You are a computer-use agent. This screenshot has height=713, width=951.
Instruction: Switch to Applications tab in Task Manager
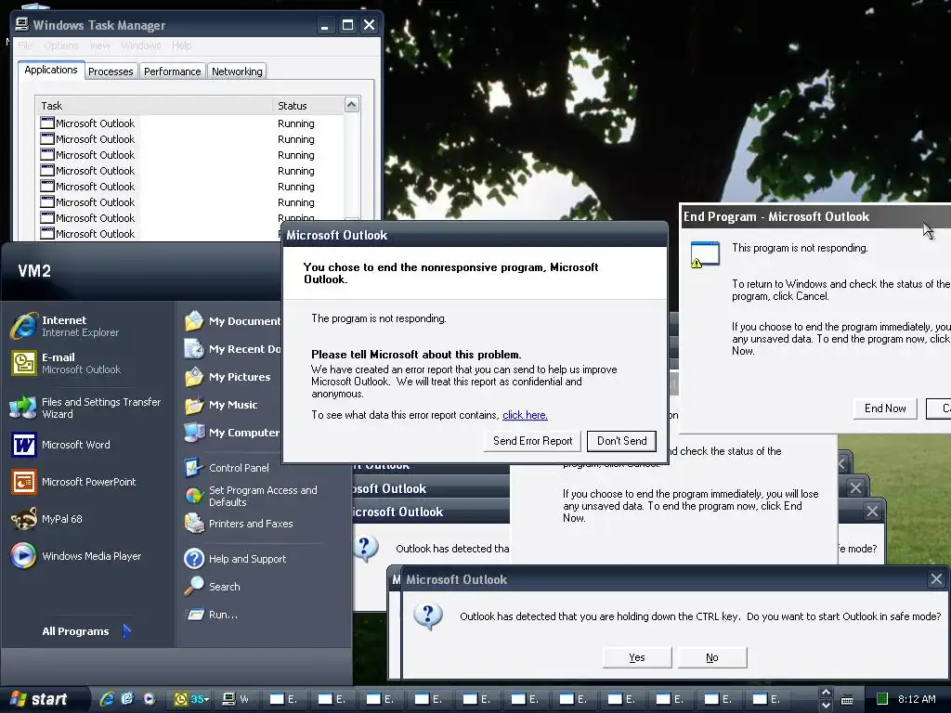[x=51, y=70]
